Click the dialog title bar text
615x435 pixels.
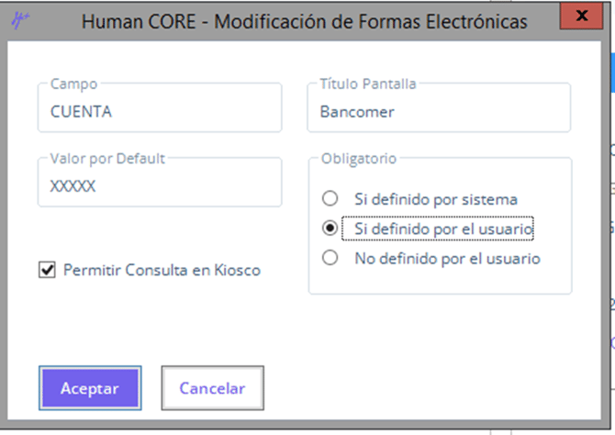pyautogui.click(x=304, y=21)
